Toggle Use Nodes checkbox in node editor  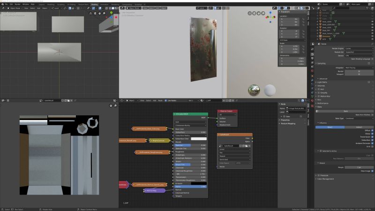[166, 100]
